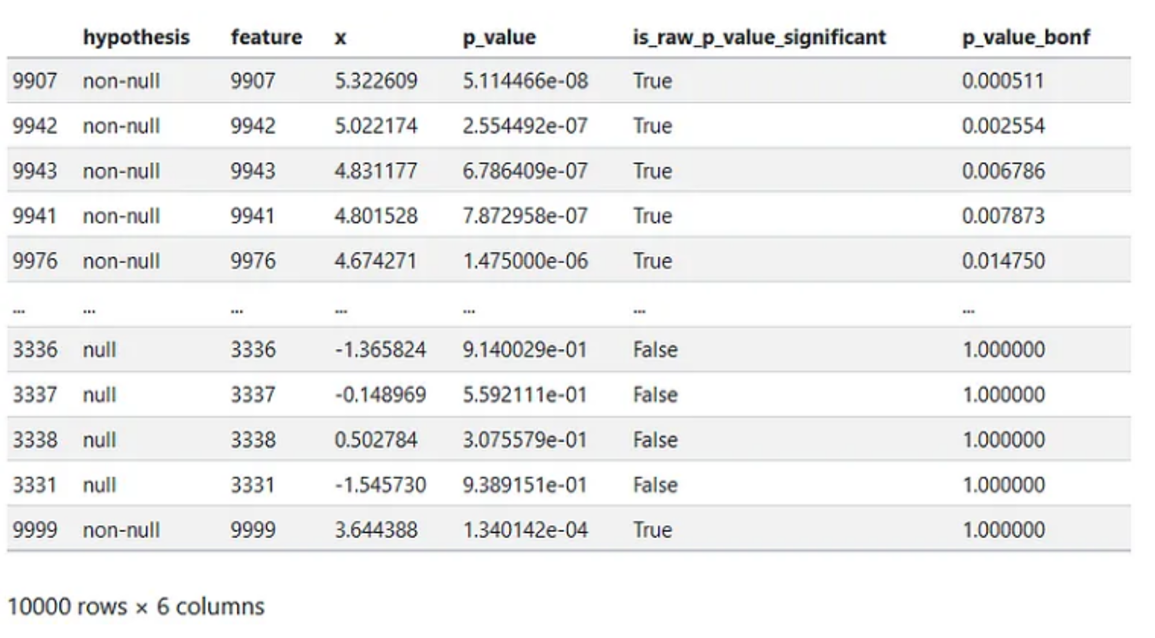Image resolution: width=1155 pixels, height=638 pixels.
Task: Click the hypothesis column header
Action: (136, 38)
